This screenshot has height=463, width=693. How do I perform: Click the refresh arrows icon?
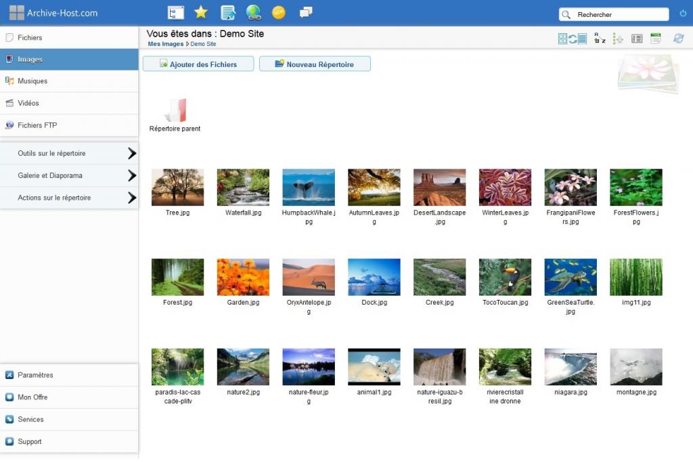click(x=678, y=39)
